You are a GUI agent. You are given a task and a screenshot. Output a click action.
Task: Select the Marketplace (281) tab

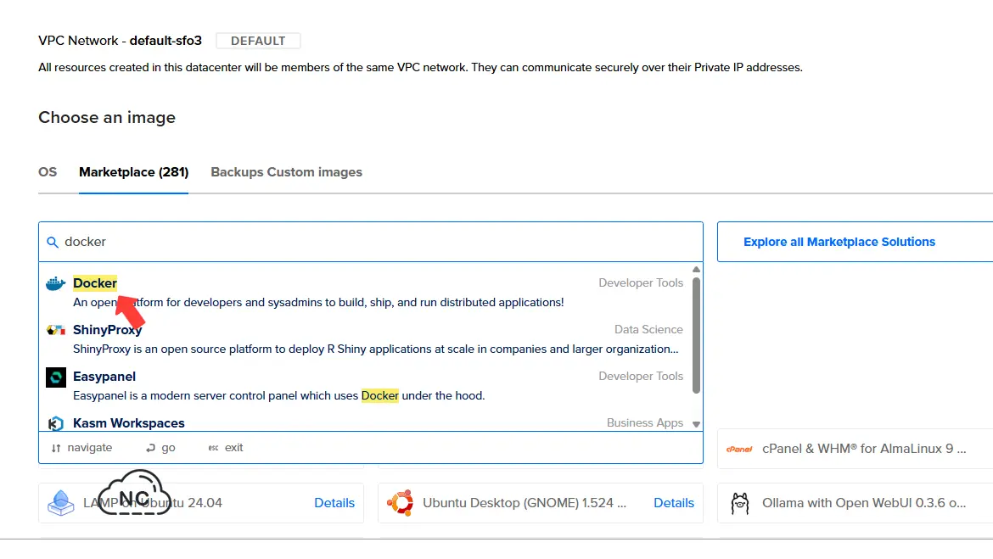point(133,172)
